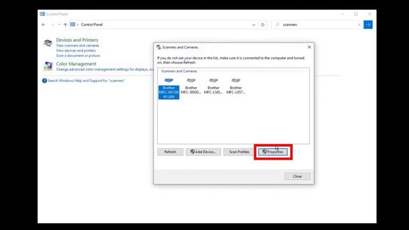Screen dimensions: 409x230
Task: Minimize the Control Panel window
Action: pos(343,14)
